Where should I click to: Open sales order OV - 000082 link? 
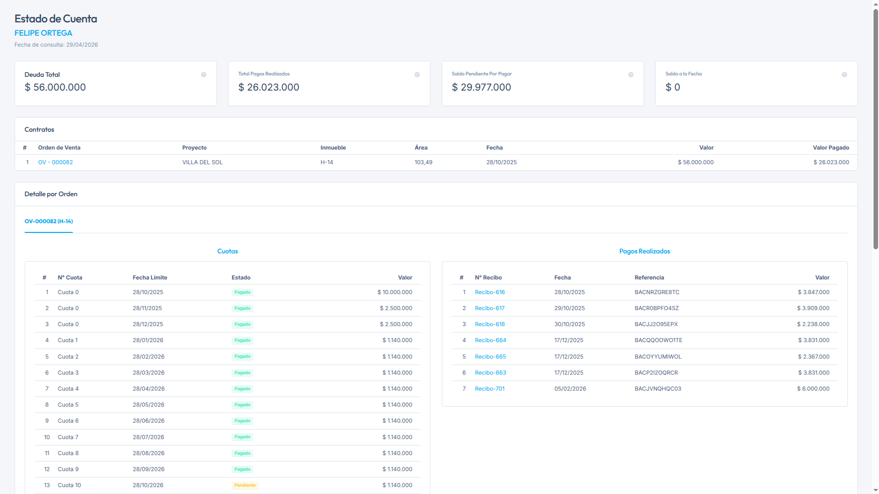(x=55, y=162)
